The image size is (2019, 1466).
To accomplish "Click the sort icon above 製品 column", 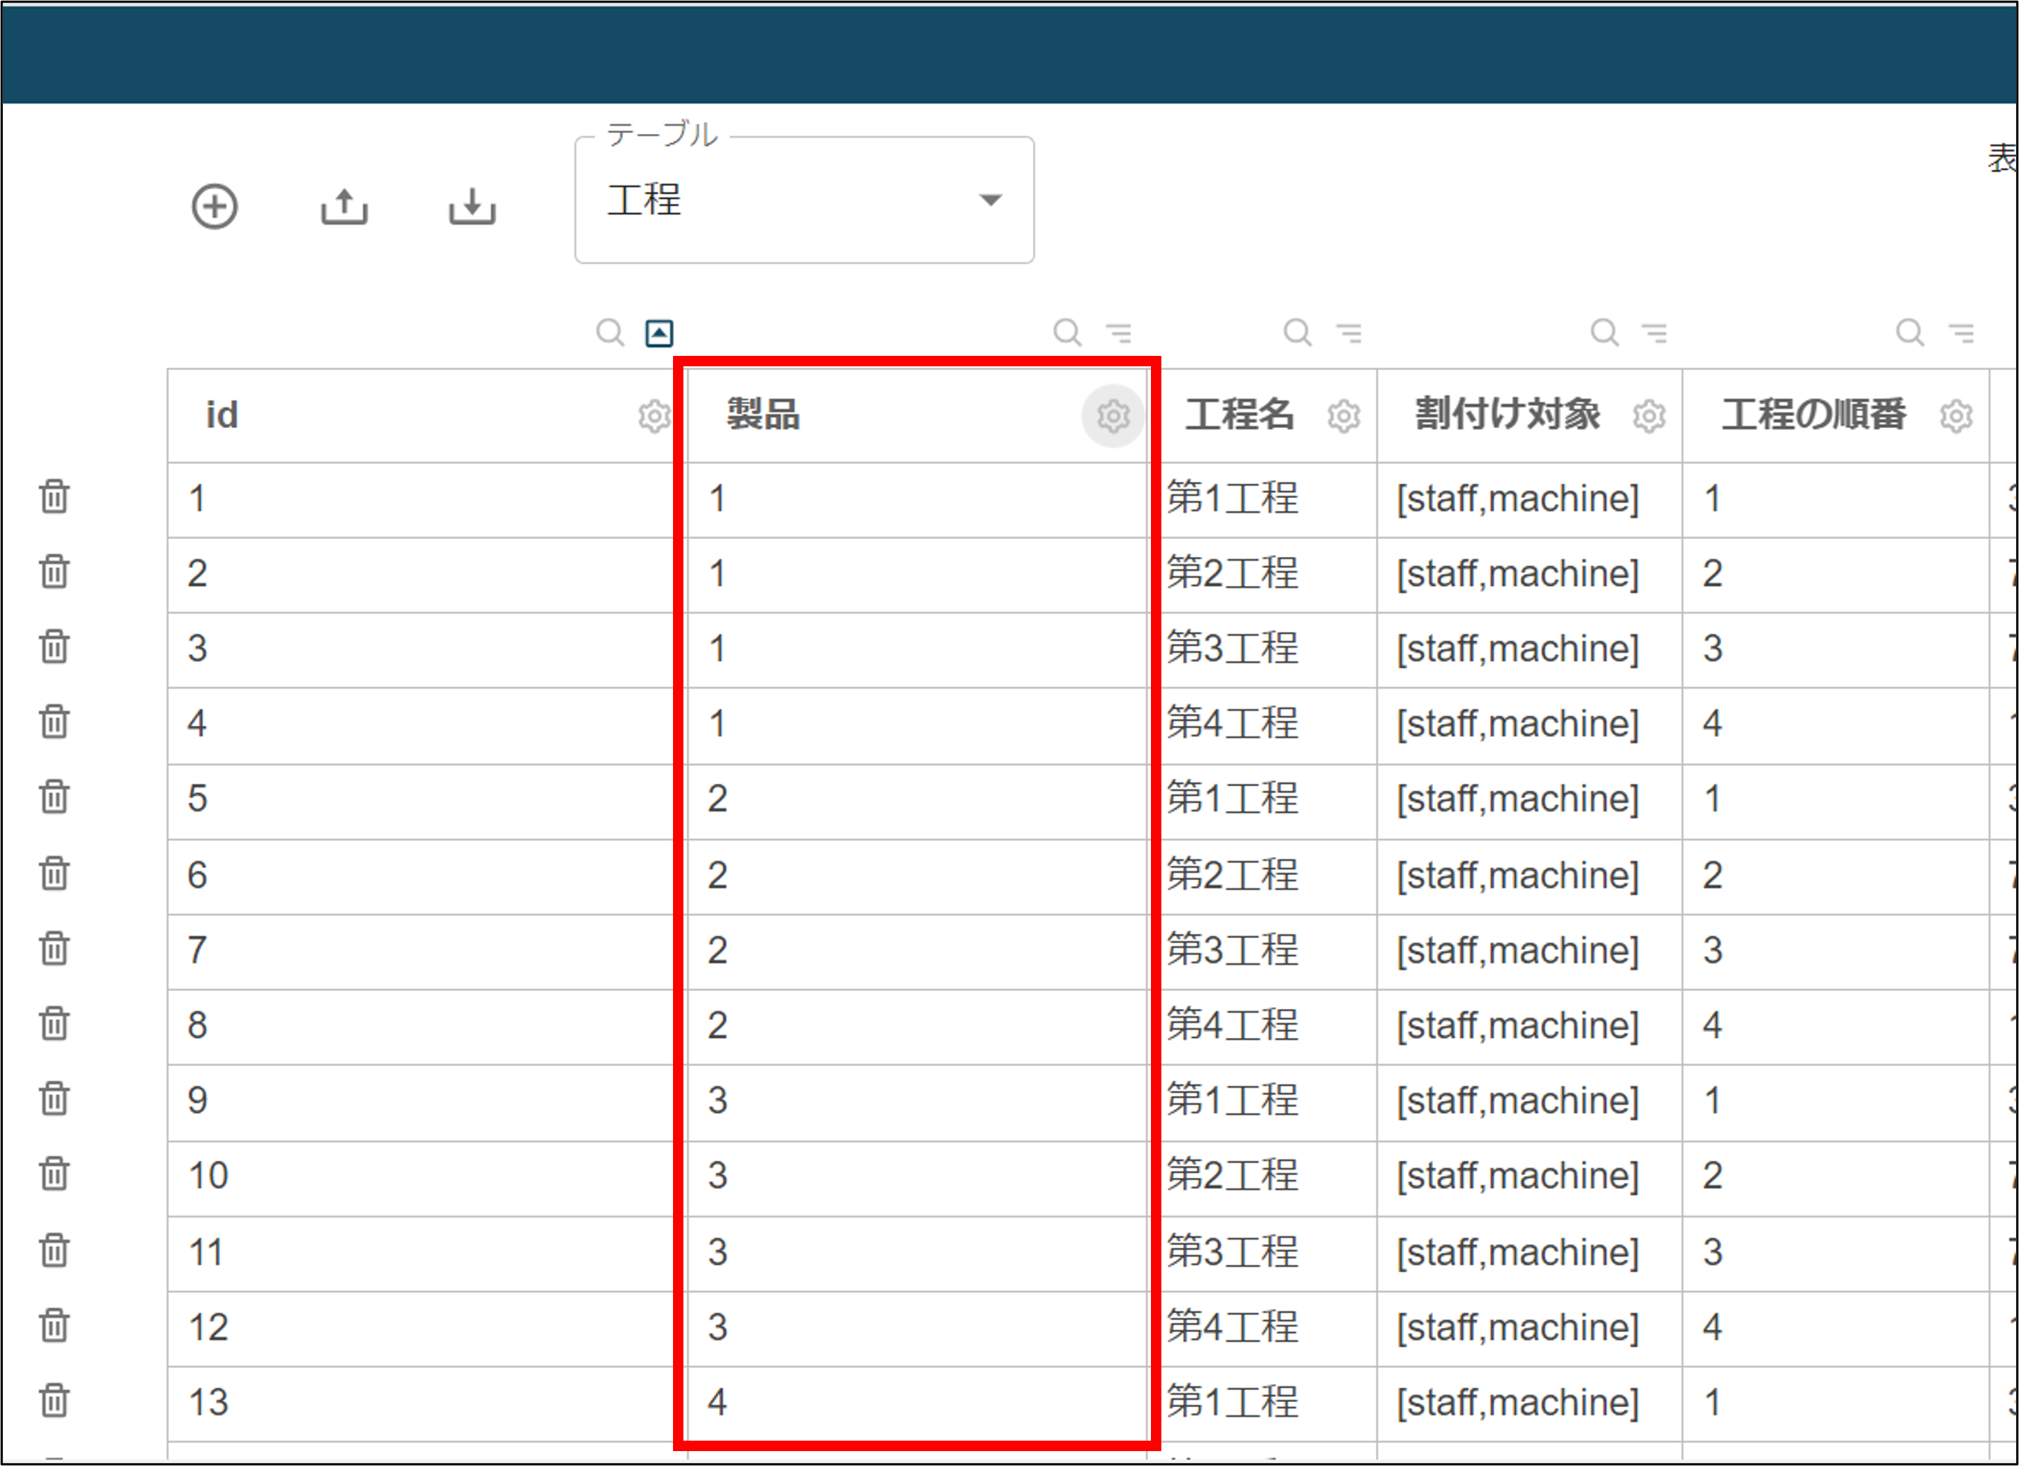I will pyautogui.click(x=1119, y=333).
